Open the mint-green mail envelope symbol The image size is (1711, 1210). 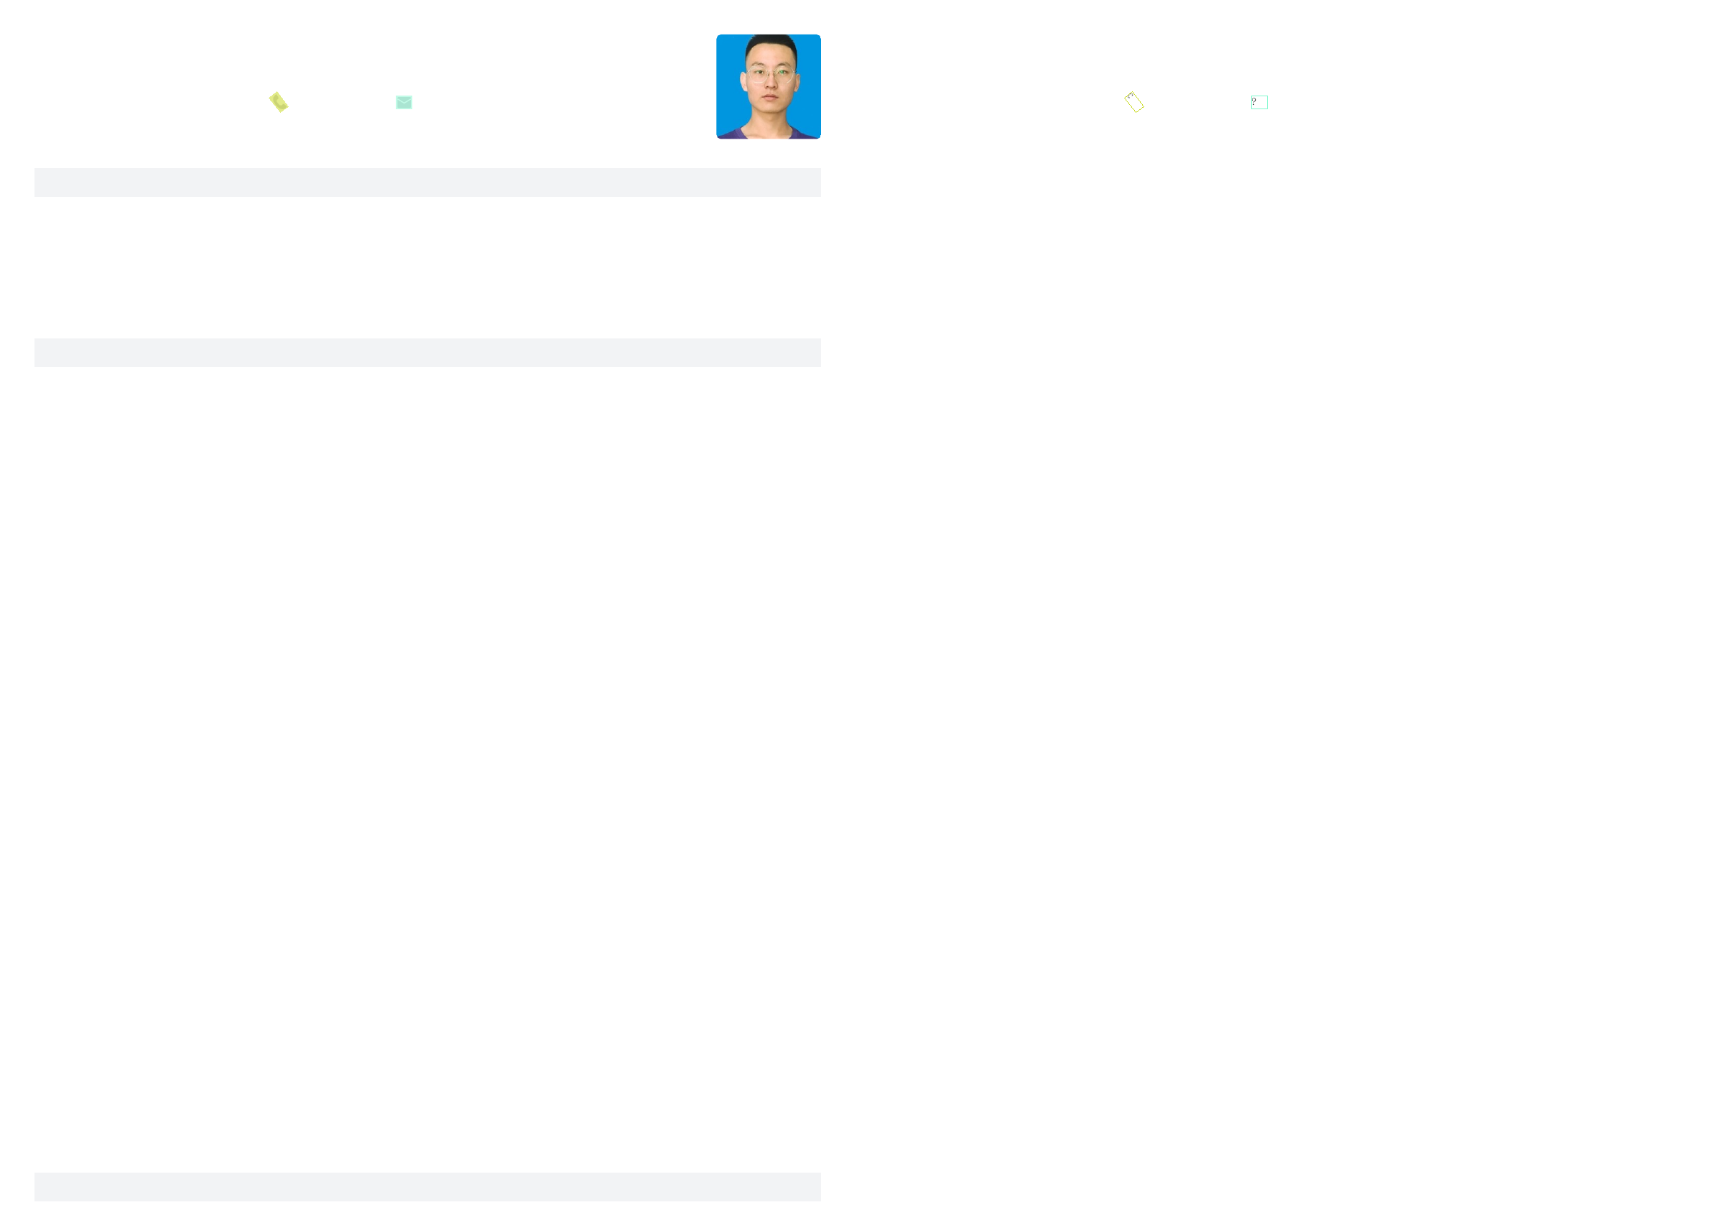point(404,102)
